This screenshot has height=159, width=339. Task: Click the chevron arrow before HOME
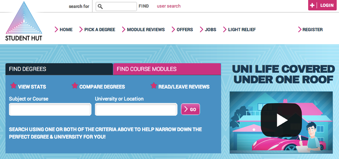click(56, 29)
